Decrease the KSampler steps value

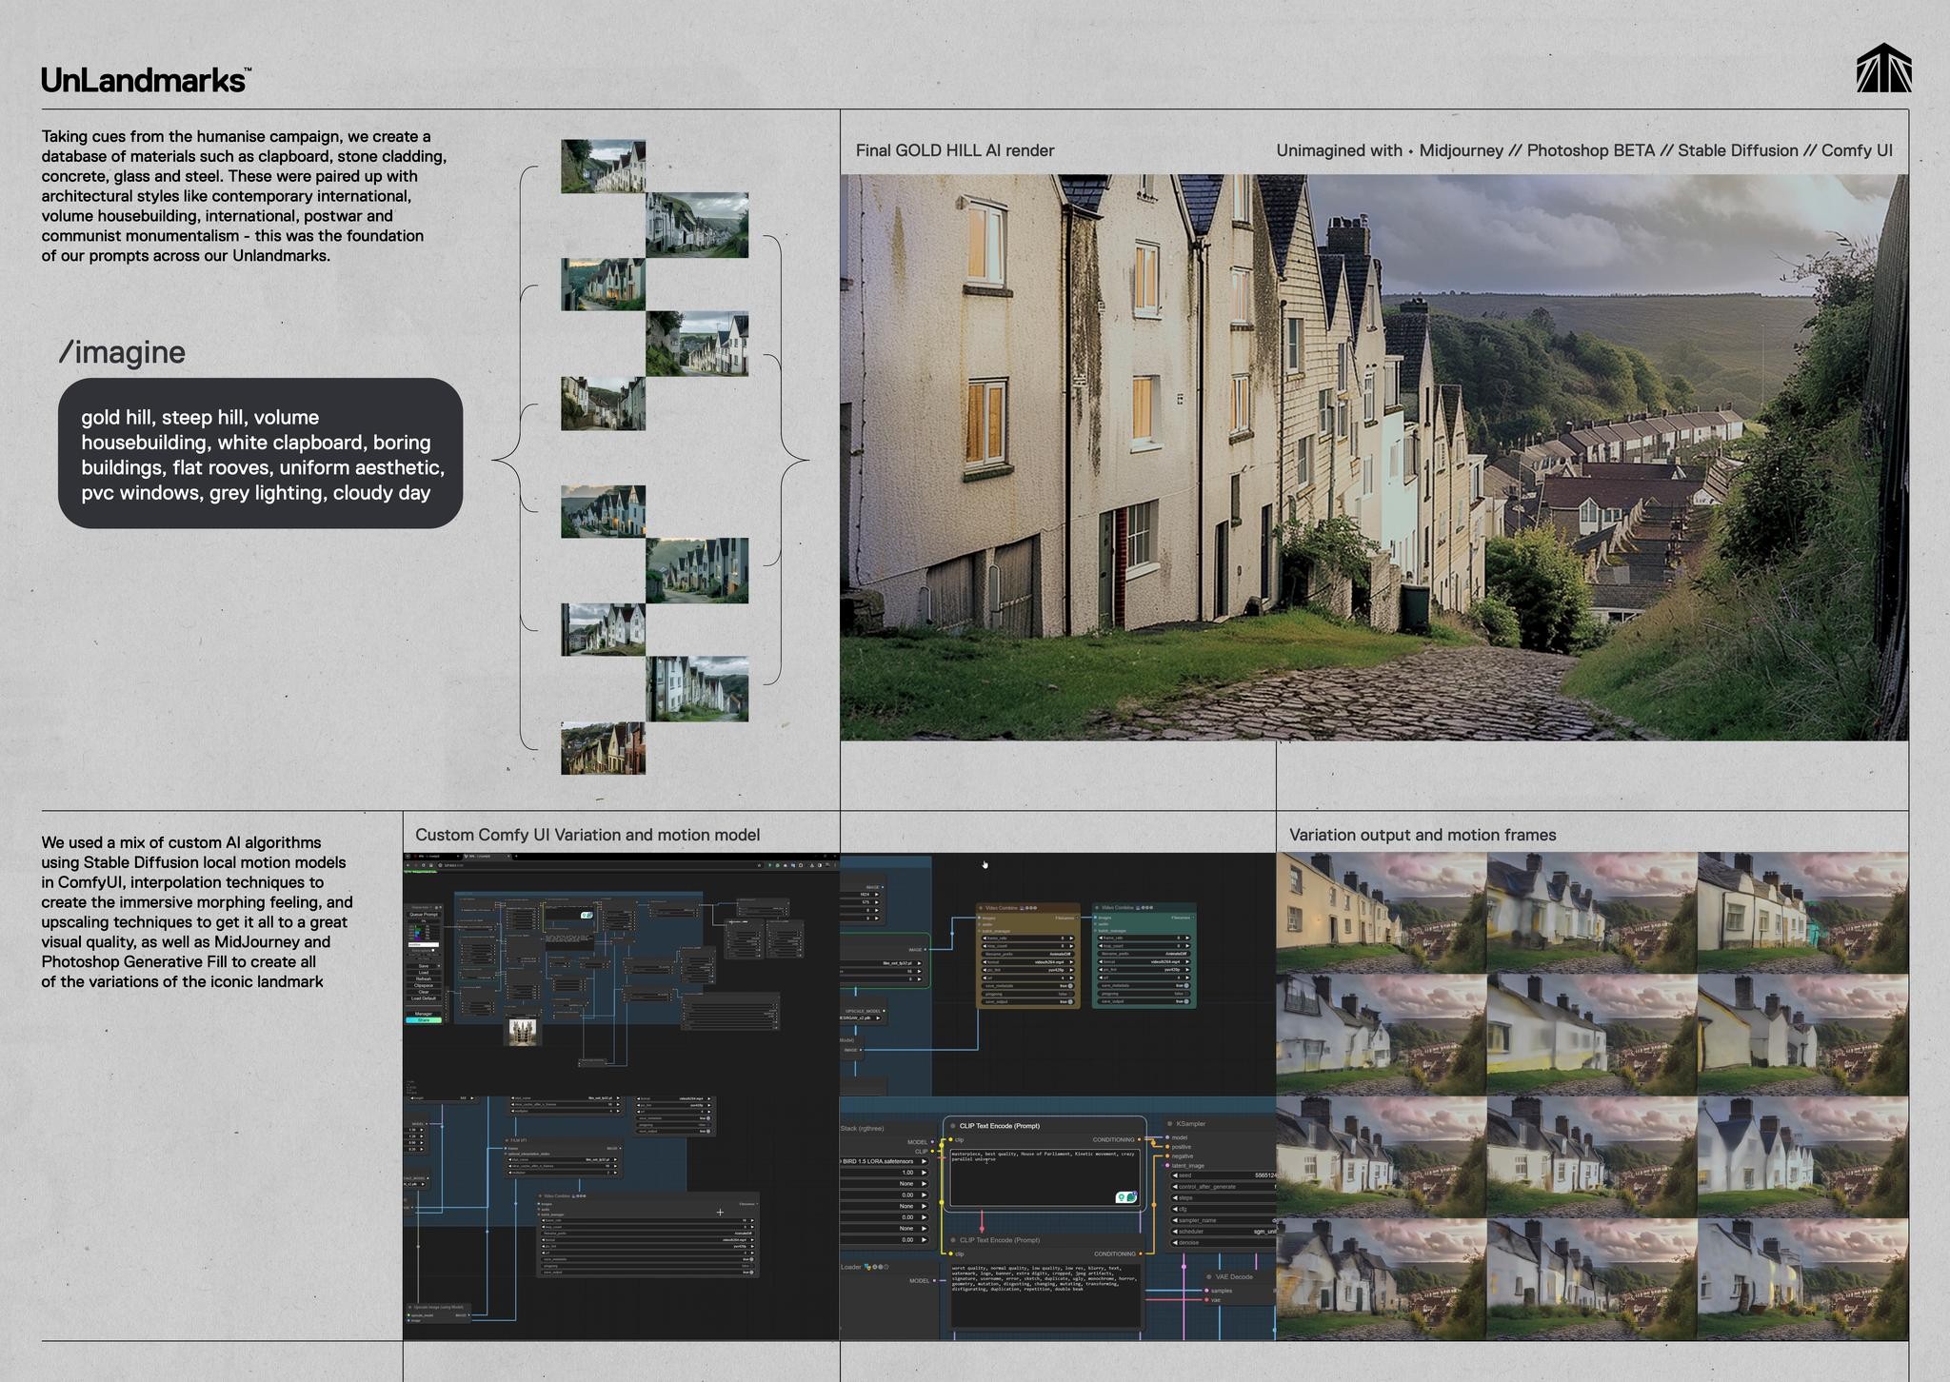point(1175,1198)
